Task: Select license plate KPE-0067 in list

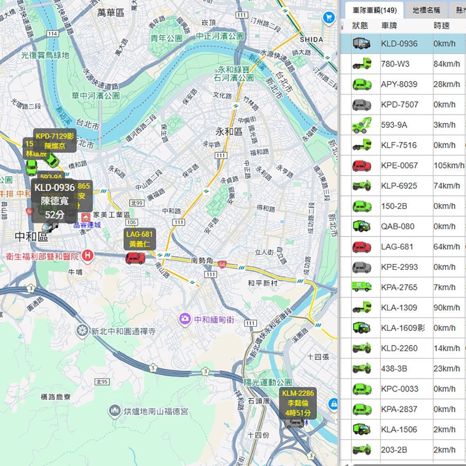Action: (x=399, y=165)
